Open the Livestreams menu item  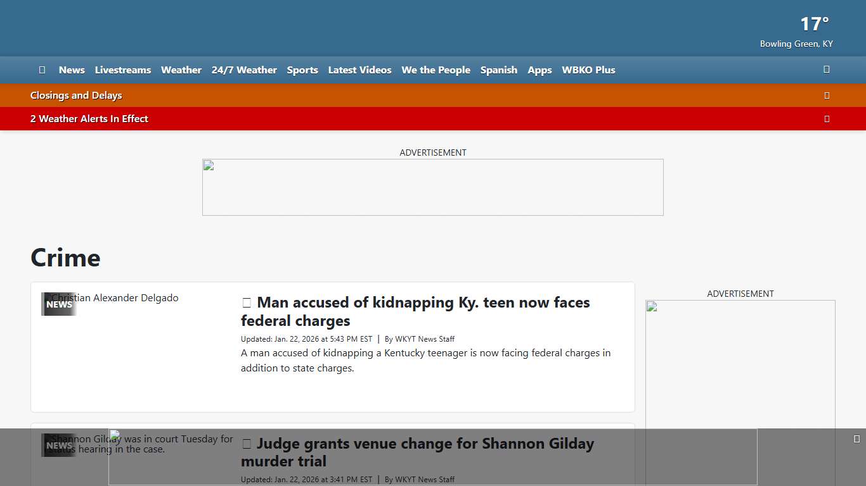coord(122,70)
